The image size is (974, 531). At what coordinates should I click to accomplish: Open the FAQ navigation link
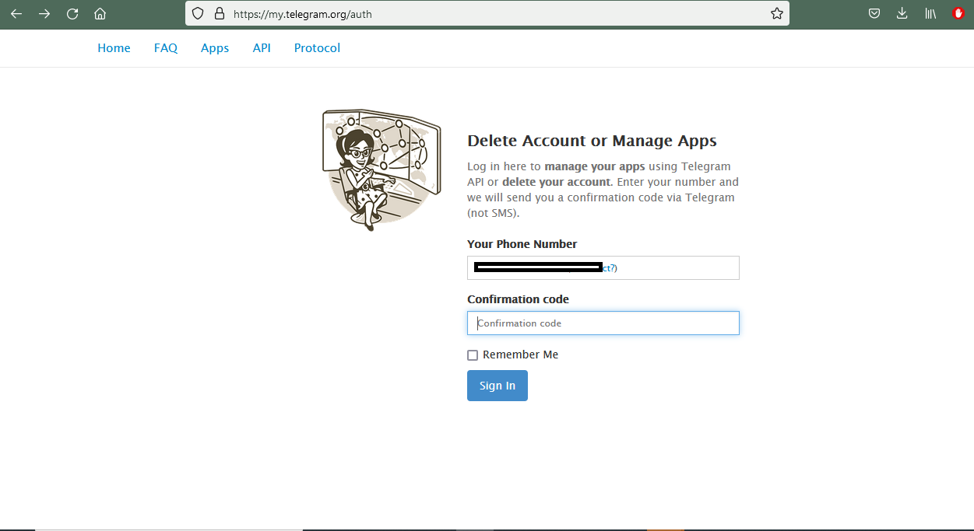click(x=166, y=48)
